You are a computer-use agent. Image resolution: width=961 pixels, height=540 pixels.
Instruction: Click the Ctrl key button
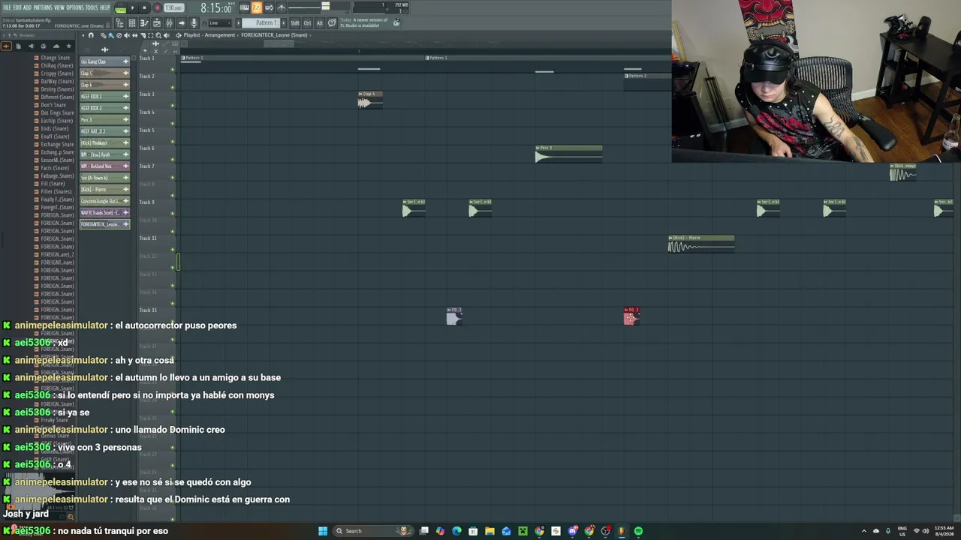click(x=307, y=23)
